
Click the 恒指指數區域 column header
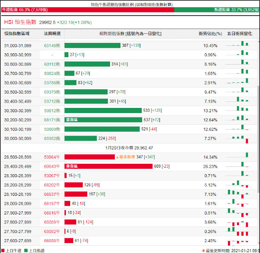pos(17,34)
